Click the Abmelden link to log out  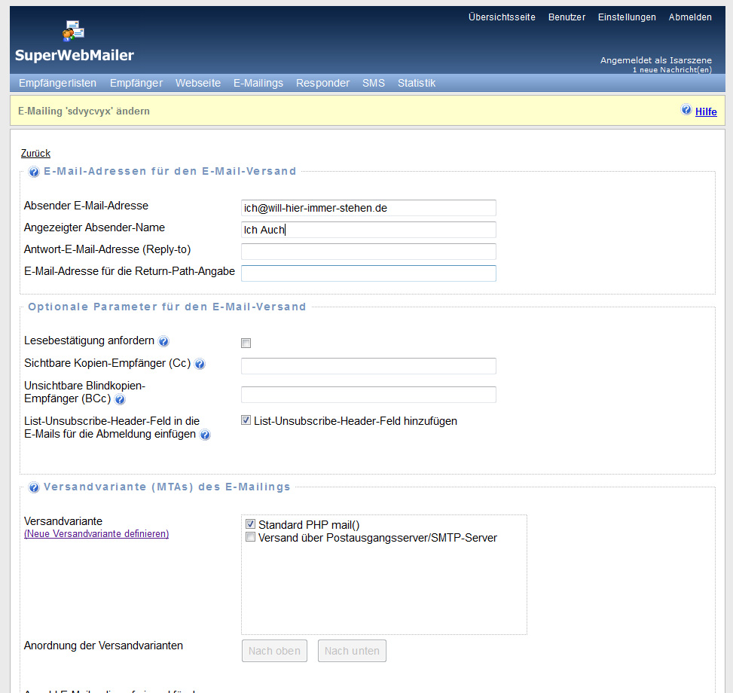[x=689, y=17]
